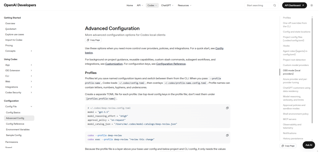This screenshot has width=320, height=152.
Task: Expand the IDE Extension sidebar section
Action: tap(31, 70)
